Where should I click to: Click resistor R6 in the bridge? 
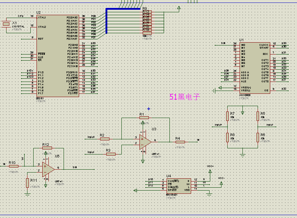[258, 137]
